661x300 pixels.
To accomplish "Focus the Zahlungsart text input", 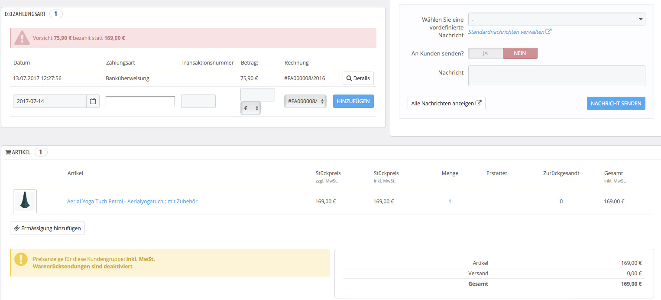I will tap(140, 101).
